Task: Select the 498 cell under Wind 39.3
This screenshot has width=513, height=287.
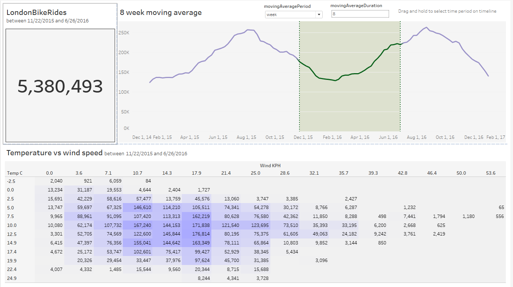Action: 373,216
